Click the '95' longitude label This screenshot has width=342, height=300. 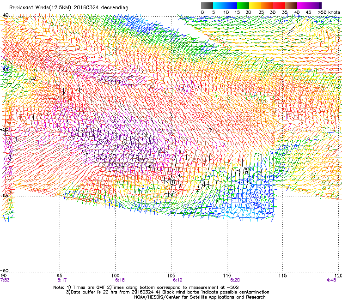[x=60, y=276]
